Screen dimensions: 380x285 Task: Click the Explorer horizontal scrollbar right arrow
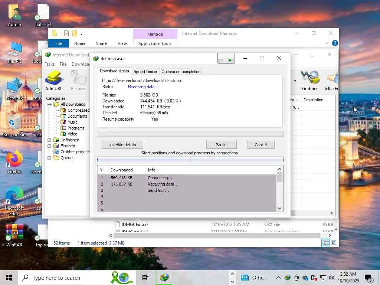pos(330,235)
